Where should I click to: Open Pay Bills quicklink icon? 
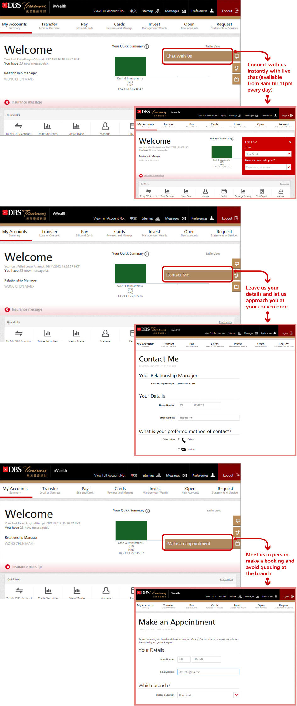pyautogui.click(x=224, y=191)
